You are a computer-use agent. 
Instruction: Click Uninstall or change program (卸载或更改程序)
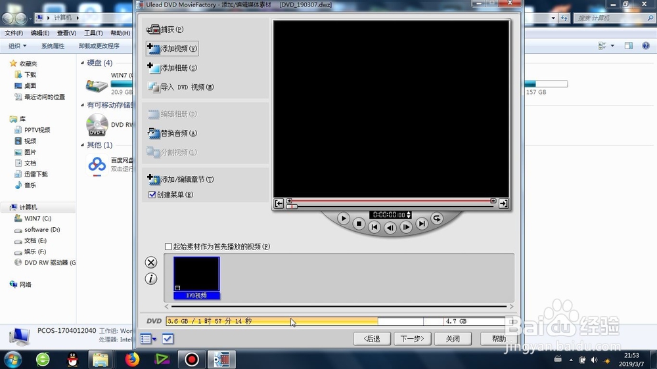coord(99,46)
